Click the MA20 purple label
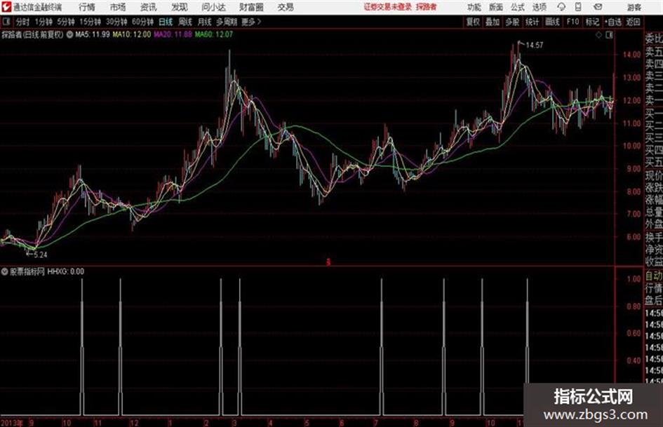The width and height of the screenshot is (663, 427). 173,34
